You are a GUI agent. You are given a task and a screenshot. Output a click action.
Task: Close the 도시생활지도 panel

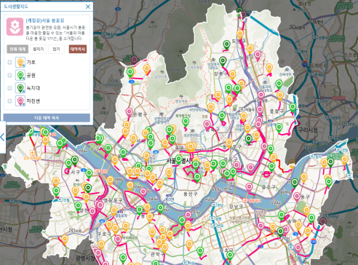(x=88, y=7)
